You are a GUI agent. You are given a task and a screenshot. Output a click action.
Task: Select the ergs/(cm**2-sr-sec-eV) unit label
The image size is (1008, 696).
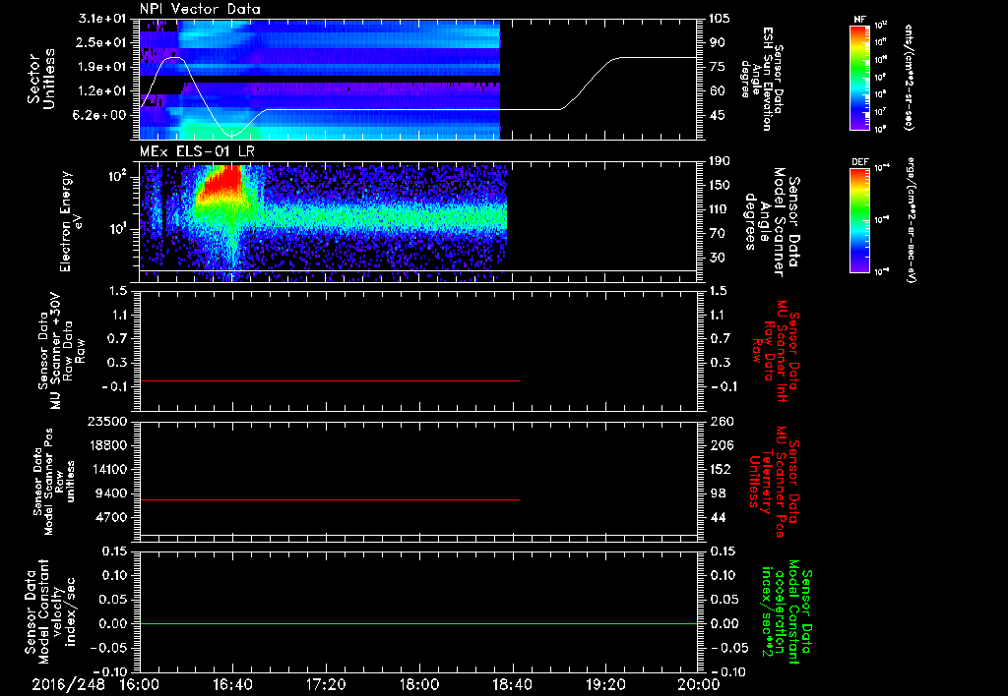(913, 220)
